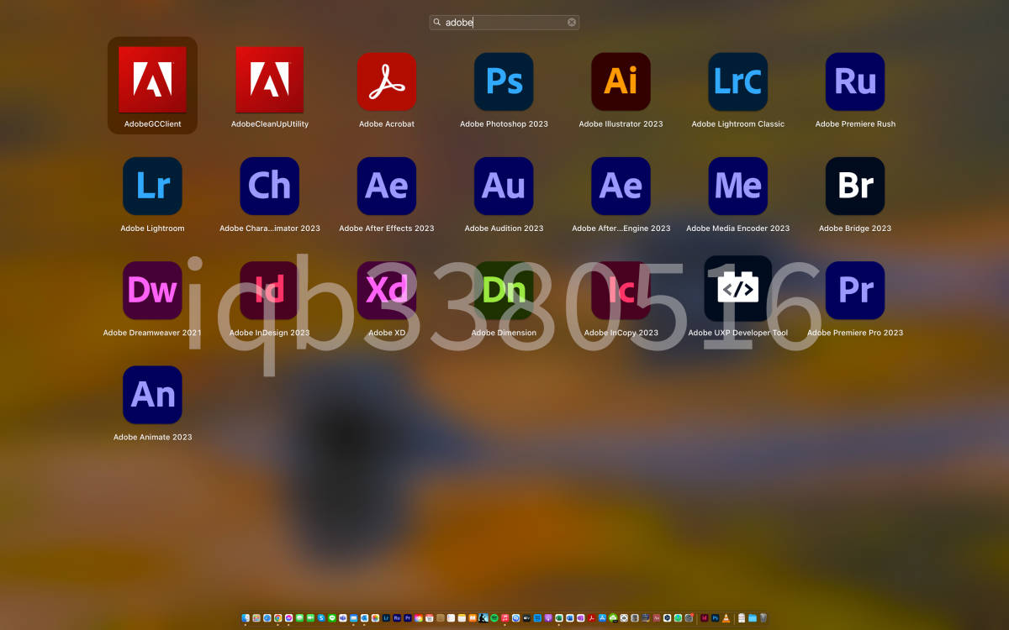Viewport: 1009px width, 630px height.
Task: Launch Adobe Animate 2023
Action: point(152,394)
